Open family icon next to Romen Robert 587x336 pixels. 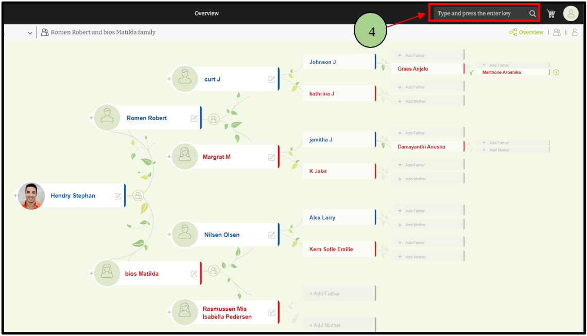(x=214, y=120)
